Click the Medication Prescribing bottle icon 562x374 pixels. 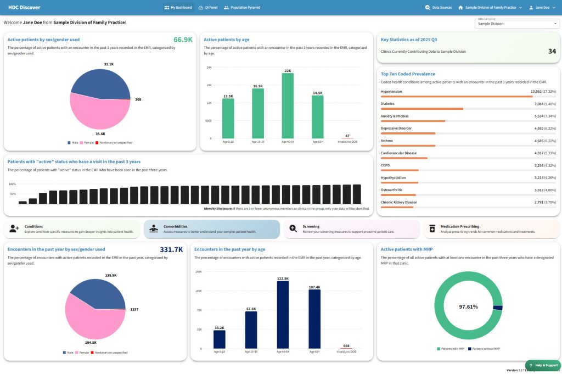[432, 229]
